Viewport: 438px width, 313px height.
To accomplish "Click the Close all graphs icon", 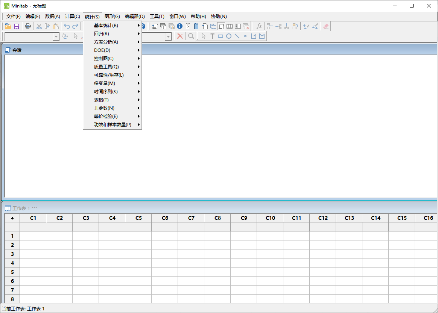I will 246,27.
